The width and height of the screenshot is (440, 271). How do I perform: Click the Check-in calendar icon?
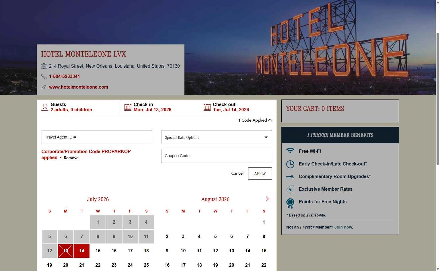tap(128, 107)
